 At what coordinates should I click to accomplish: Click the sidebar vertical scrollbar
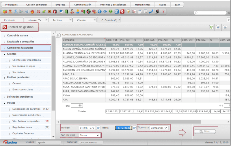tap(53, 73)
